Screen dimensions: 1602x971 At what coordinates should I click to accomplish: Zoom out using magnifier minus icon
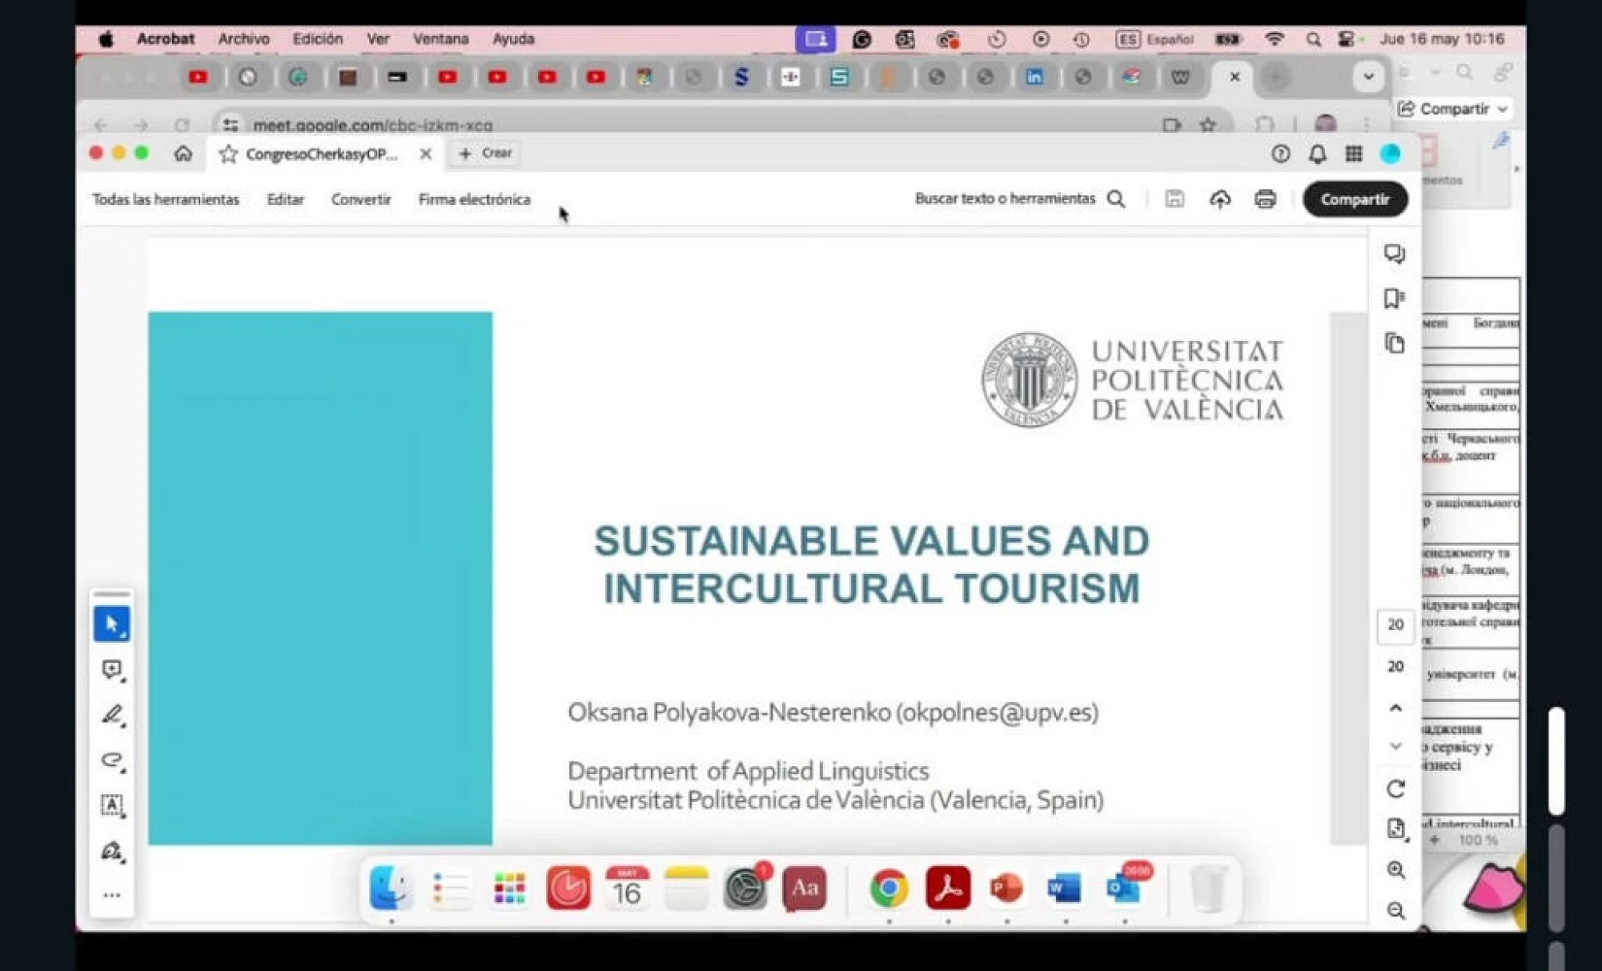click(x=1396, y=911)
